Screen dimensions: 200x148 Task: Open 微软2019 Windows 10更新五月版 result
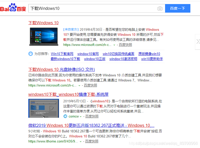click(x=91, y=126)
